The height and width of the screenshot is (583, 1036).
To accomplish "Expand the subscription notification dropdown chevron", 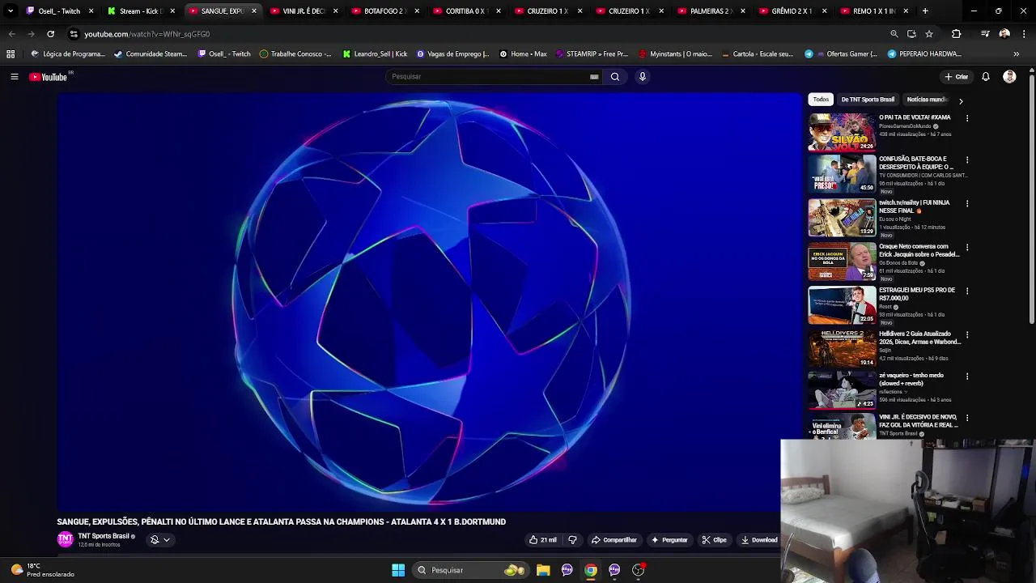I will click(167, 540).
